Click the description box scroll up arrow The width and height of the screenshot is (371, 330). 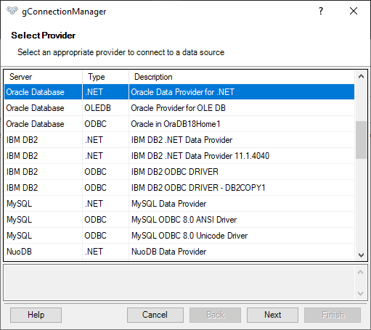point(361,272)
